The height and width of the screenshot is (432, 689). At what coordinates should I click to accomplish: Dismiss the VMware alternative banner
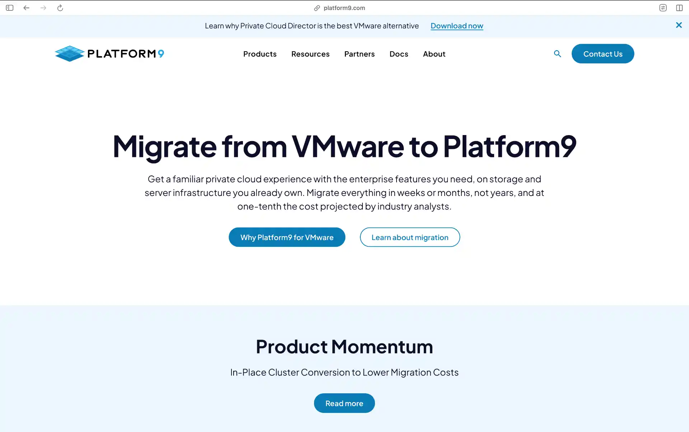pos(679,25)
